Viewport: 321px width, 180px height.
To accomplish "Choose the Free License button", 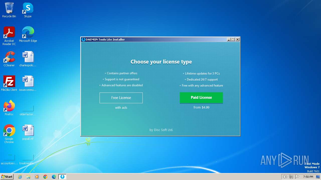I will click(121, 98).
